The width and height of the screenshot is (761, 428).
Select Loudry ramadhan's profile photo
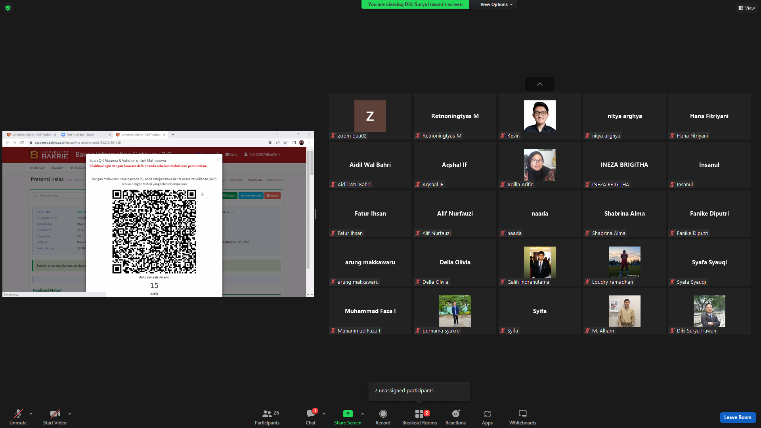point(624,262)
